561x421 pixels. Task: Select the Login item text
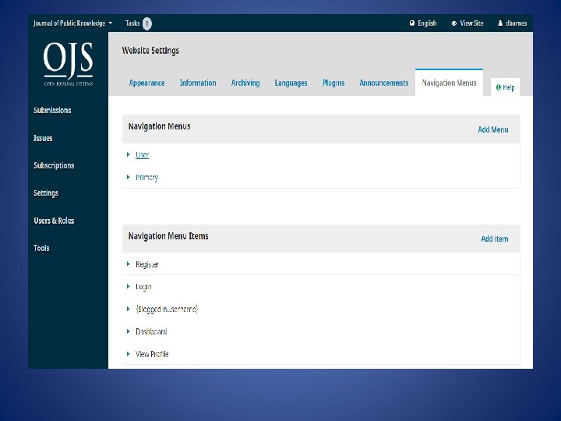point(143,287)
